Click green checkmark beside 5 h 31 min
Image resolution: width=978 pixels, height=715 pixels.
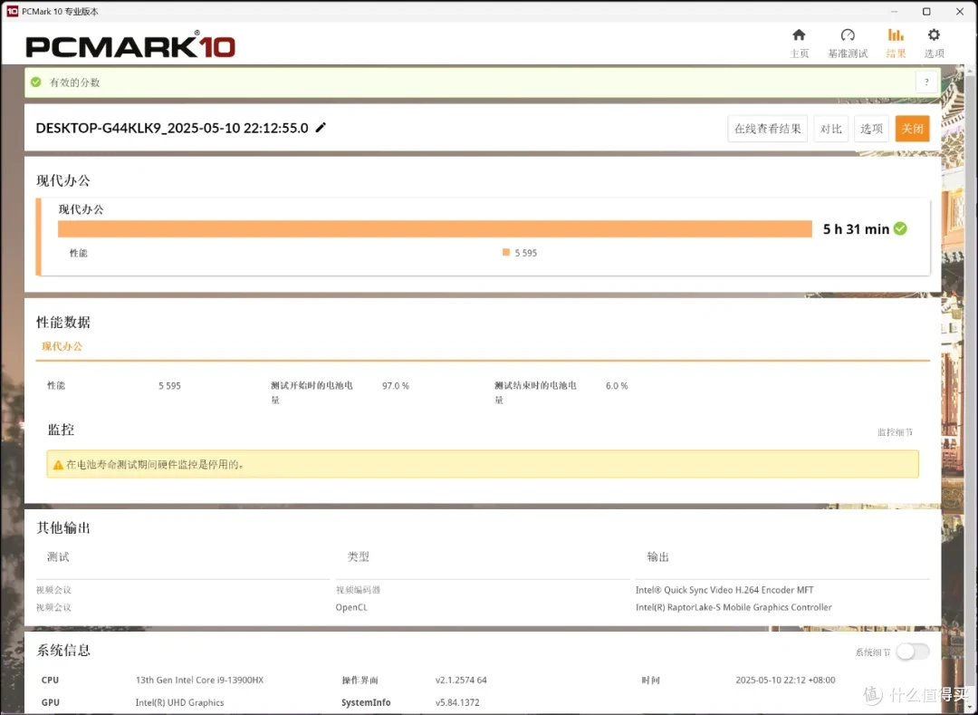pos(900,229)
